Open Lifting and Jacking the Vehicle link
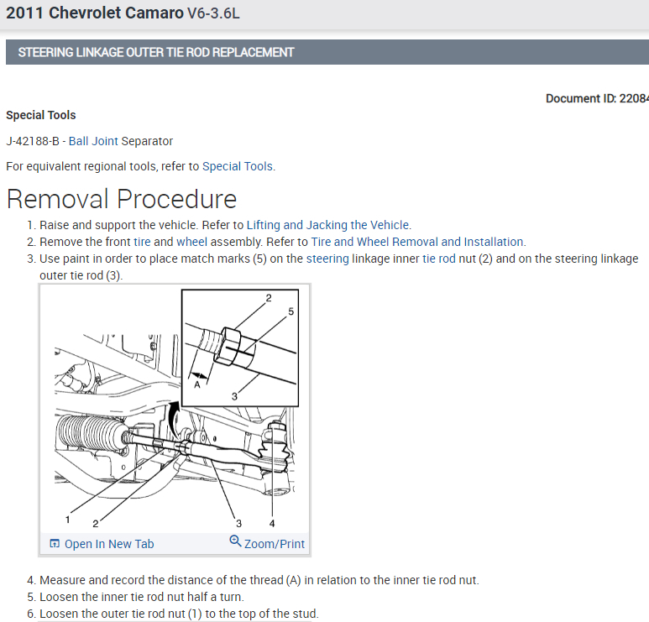This screenshot has width=649, height=622. pyautogui.click(x=327, y=225)
